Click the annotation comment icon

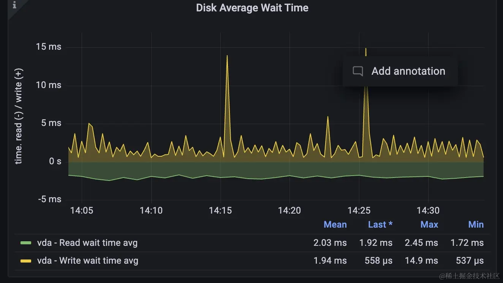pyautogui.click(x=358, y=71)
